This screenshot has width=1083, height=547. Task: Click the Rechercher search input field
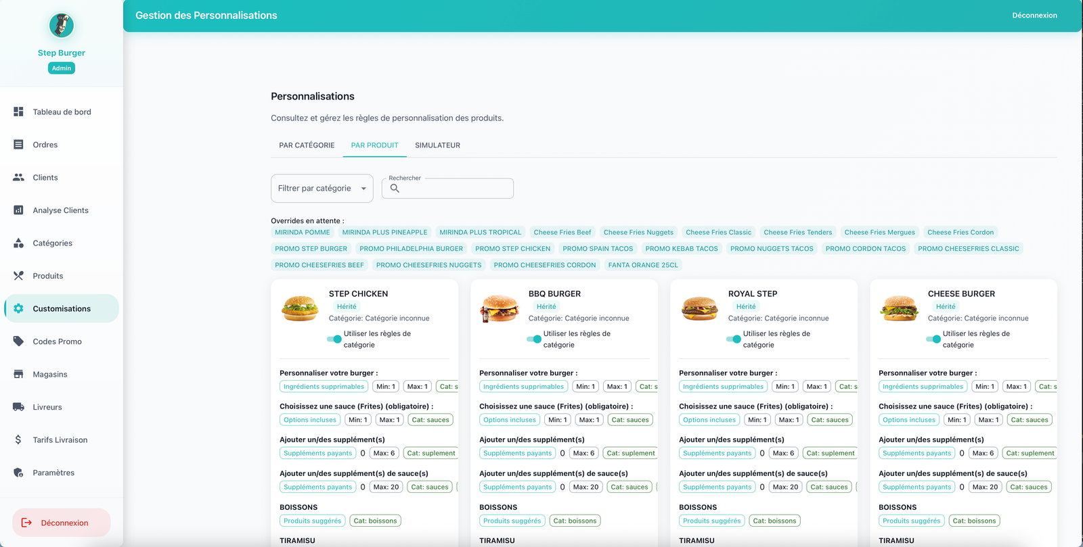[x=447, y=189]
